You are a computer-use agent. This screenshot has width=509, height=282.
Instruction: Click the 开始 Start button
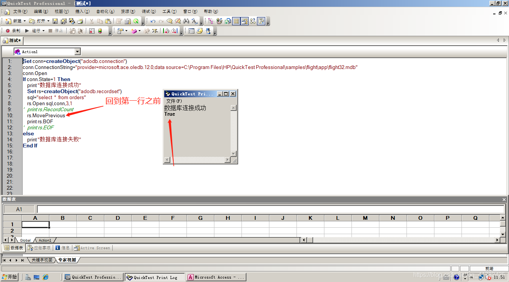10,277
